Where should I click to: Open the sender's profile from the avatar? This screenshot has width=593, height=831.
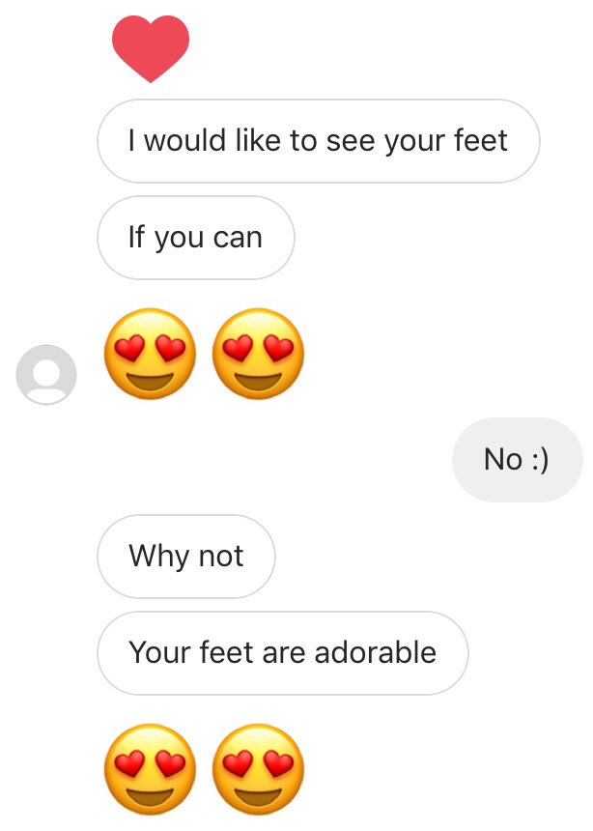(x=46, y=374)
